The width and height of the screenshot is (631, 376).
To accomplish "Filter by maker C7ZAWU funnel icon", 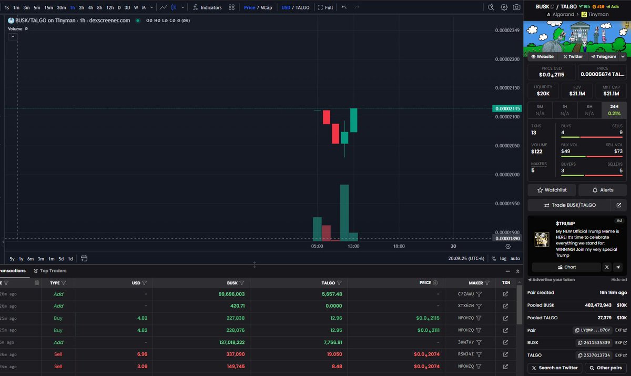I will 479,294.
